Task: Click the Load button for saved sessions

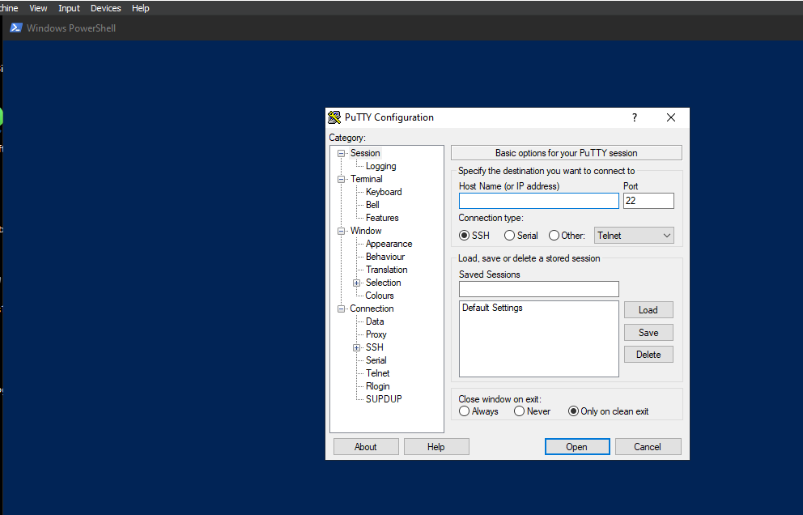Action: (x=648, y=309)
